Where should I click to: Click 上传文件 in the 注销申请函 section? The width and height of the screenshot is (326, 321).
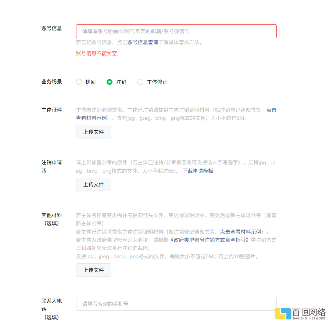(93, 184)
